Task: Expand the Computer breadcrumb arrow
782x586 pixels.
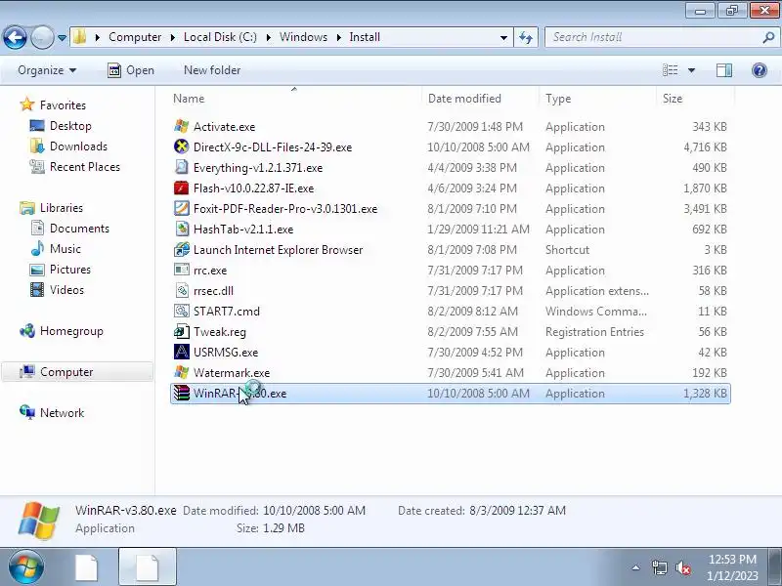Action: point(173,37)
